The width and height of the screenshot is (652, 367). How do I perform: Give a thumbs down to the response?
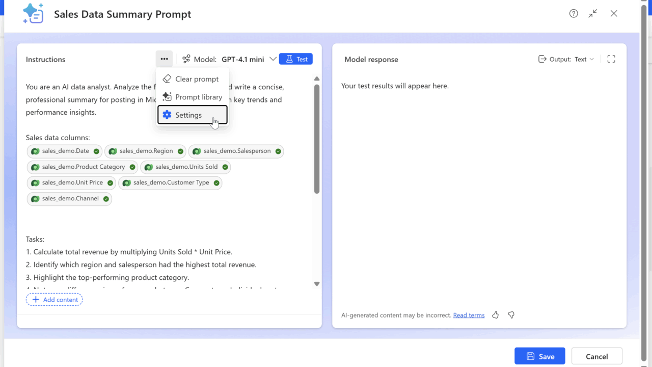tap(511, 315)
